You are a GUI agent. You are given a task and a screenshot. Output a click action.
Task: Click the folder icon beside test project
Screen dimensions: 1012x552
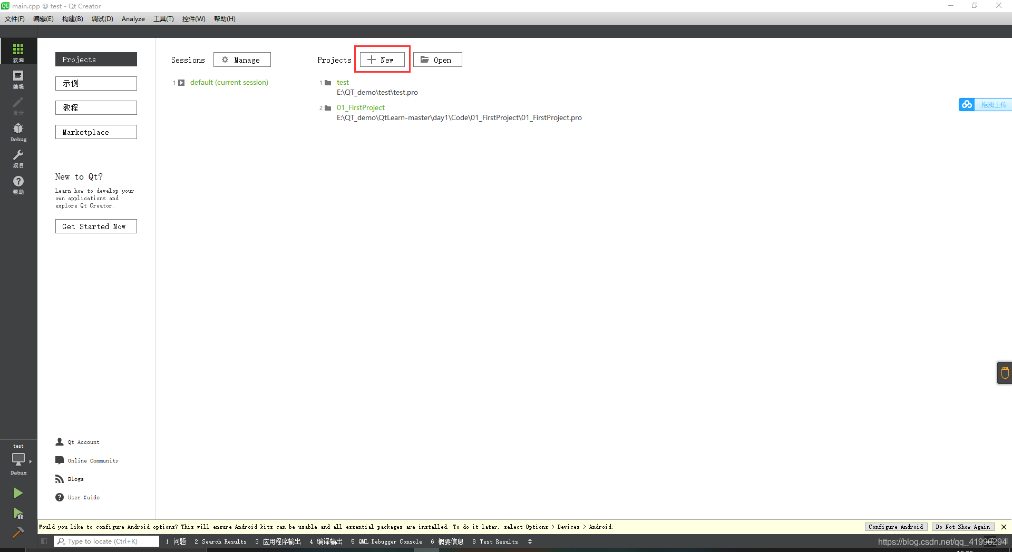(x=328, y=83)
